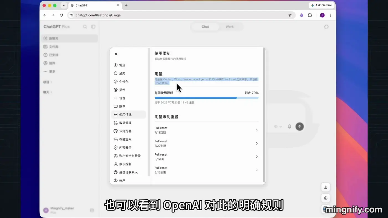Viewport: 388px width, 218px height.
Task: Bookmark this page with the star
Action: (x=290, y=15)
